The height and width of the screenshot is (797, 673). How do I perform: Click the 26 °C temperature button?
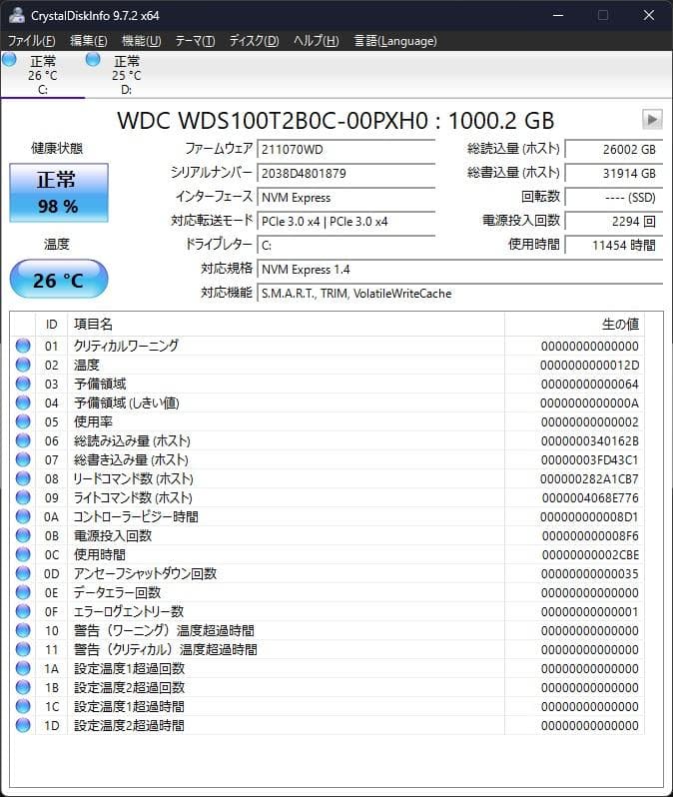click(x=59, y=279)
